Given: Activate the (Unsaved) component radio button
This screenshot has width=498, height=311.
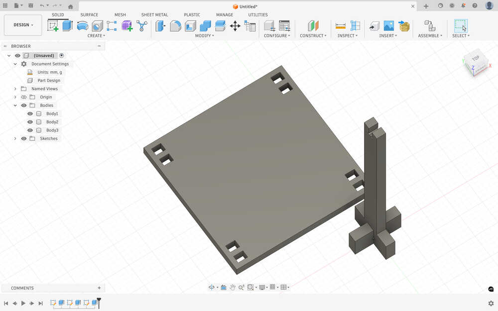Looking at the screenshot, I should point(62,56).
